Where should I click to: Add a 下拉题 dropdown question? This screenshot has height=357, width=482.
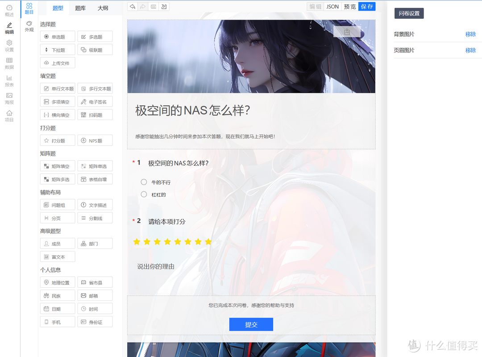point(58,50)
